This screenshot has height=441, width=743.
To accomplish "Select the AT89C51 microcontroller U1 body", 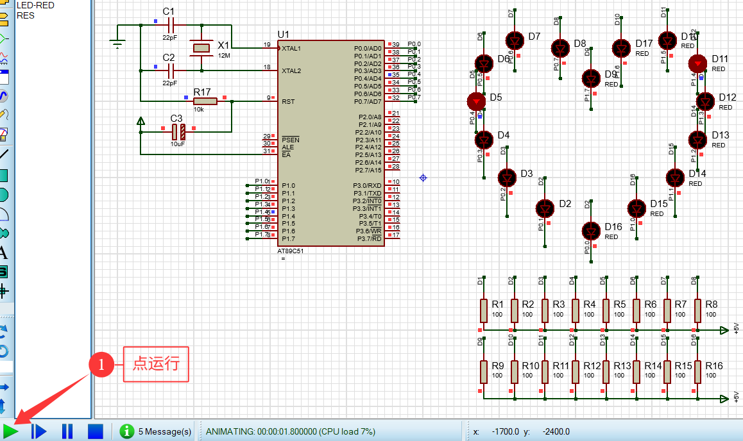I will [330, 143].
